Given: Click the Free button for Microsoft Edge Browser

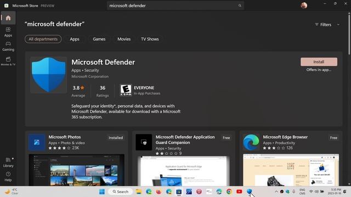Looking at the screenshot, I should (x=333, y=138).
